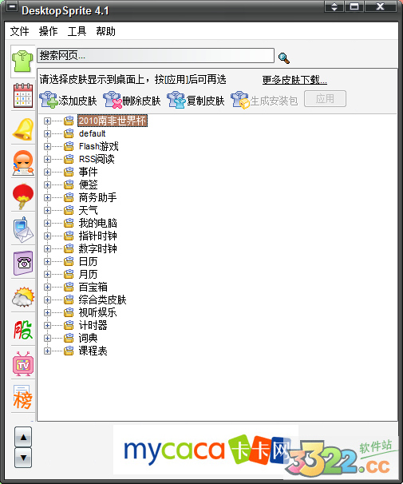Open the sun and cloud weather icon

pos(23,297)
